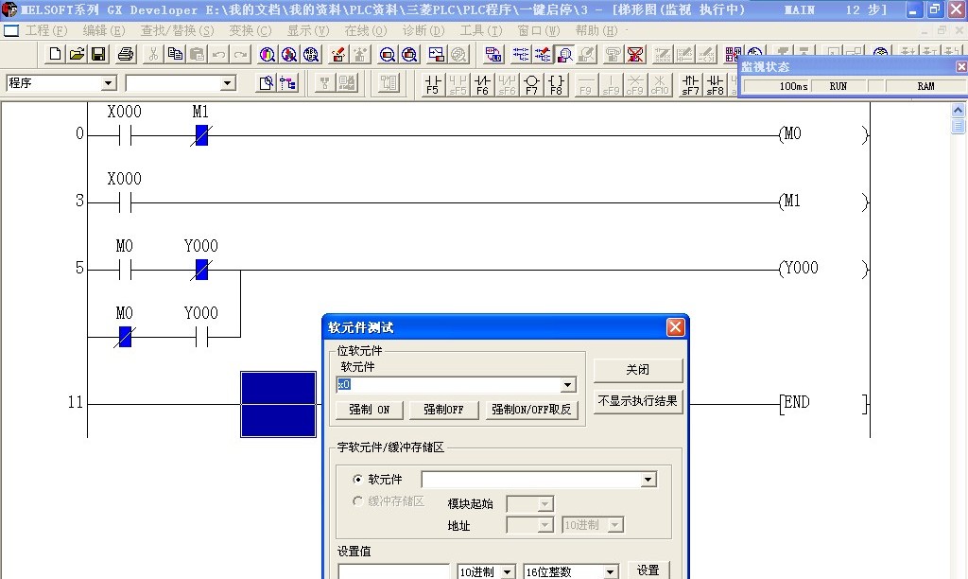Open the 工具(T) menu
Viewport: 968px width, 579px height.
point(481,30)
